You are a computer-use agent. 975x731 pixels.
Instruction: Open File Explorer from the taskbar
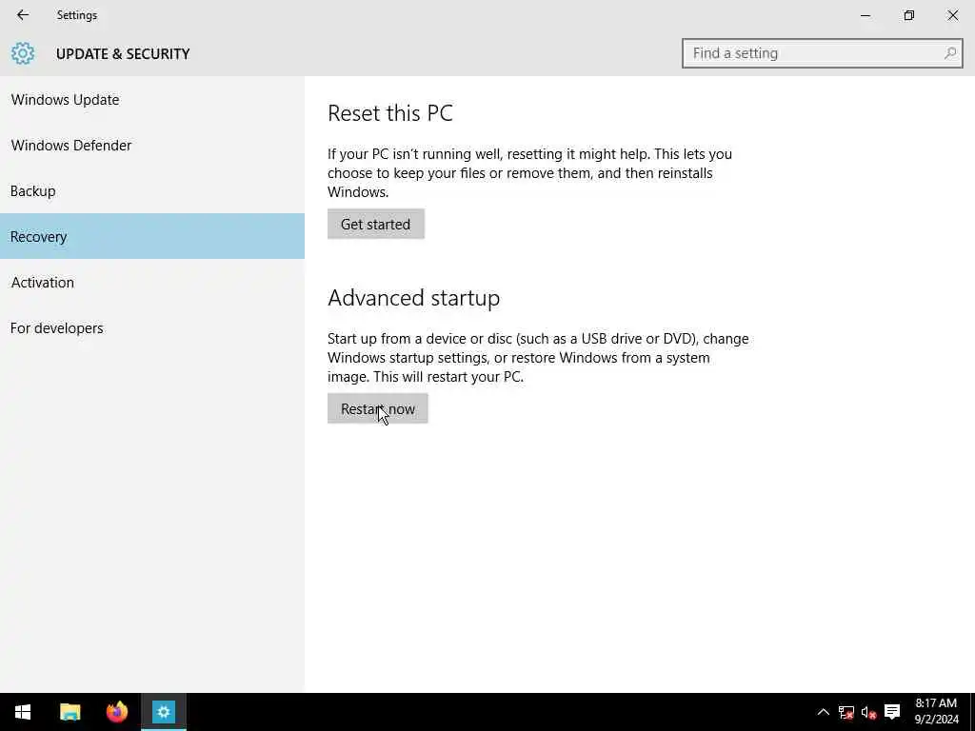point(70,712)
